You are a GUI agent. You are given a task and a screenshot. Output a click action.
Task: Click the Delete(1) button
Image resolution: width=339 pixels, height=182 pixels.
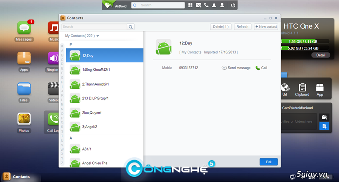click(221, 27)
